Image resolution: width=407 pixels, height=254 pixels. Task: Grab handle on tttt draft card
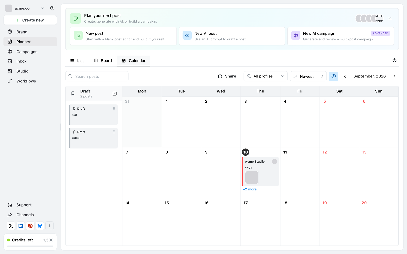tap(114, 109)
